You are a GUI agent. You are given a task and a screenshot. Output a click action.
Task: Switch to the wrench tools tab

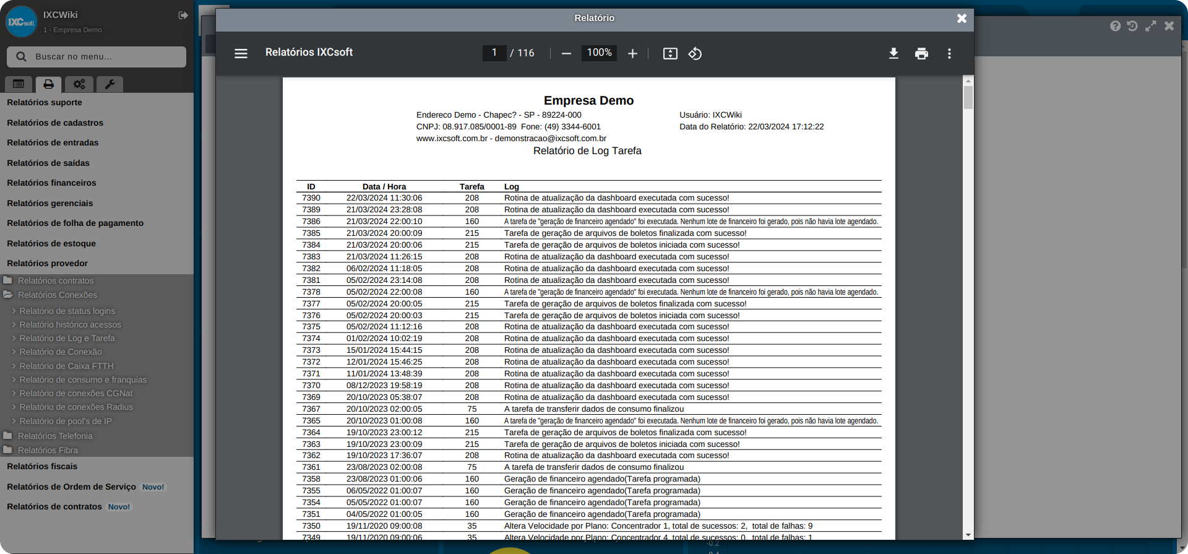point(110,84)
